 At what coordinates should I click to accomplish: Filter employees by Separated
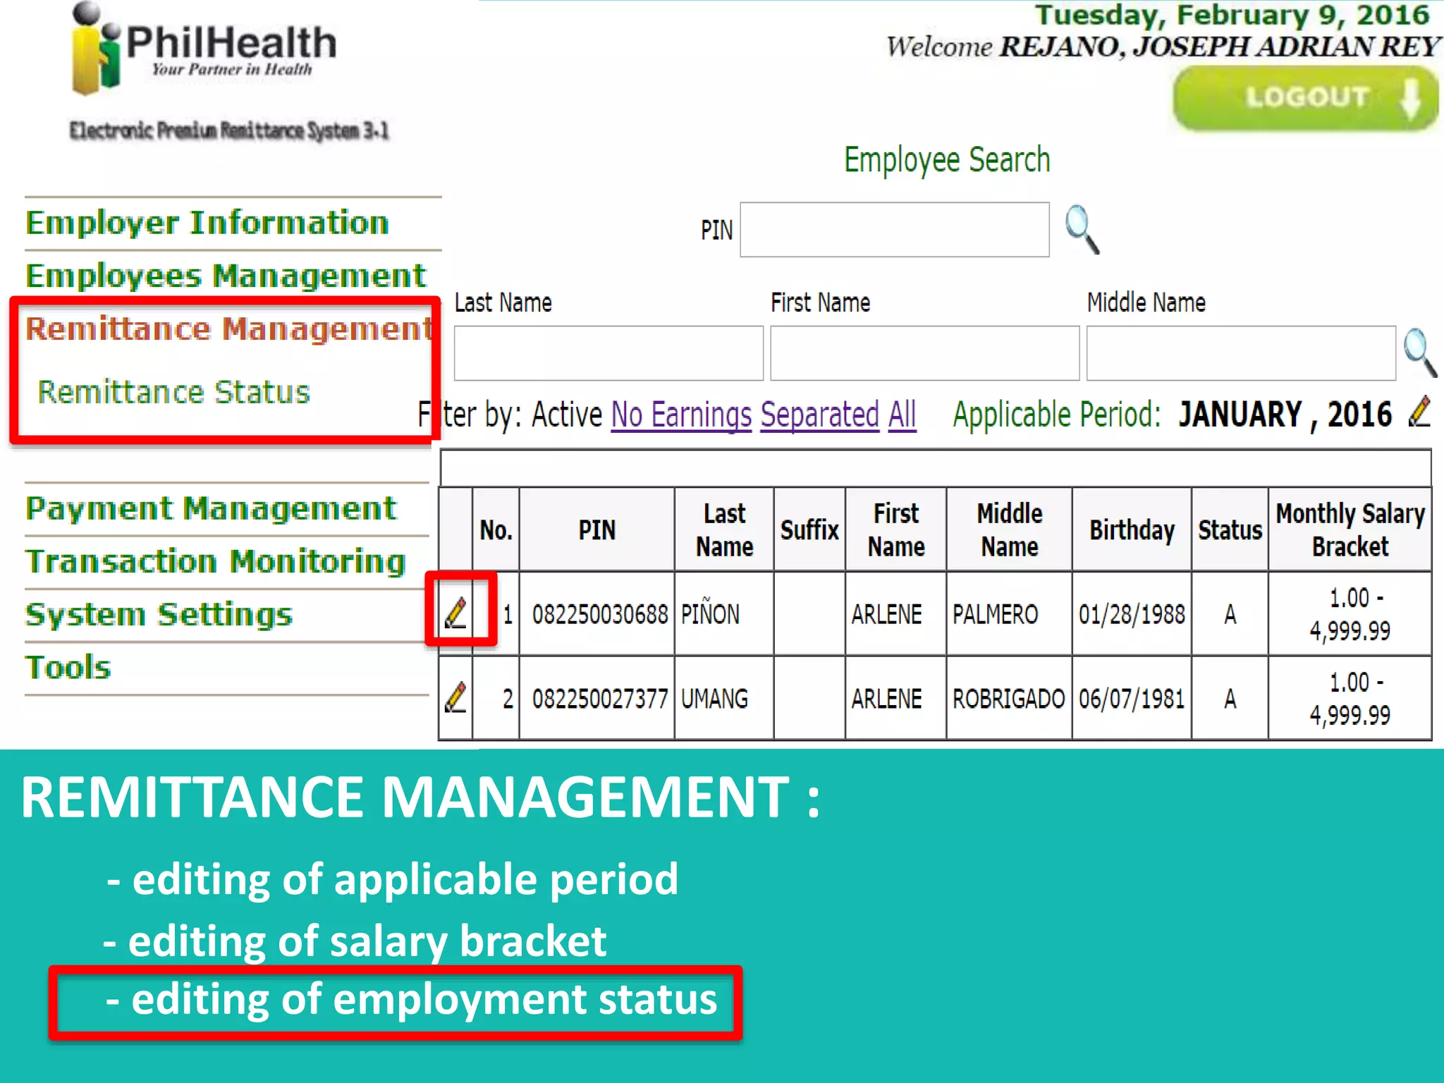tap(819, 415)
